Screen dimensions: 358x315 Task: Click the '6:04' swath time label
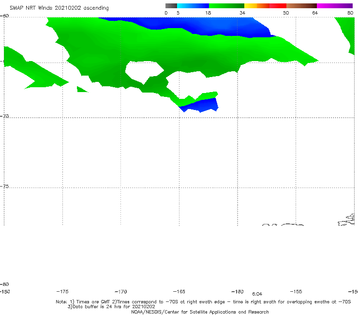(x=257, y=294)
